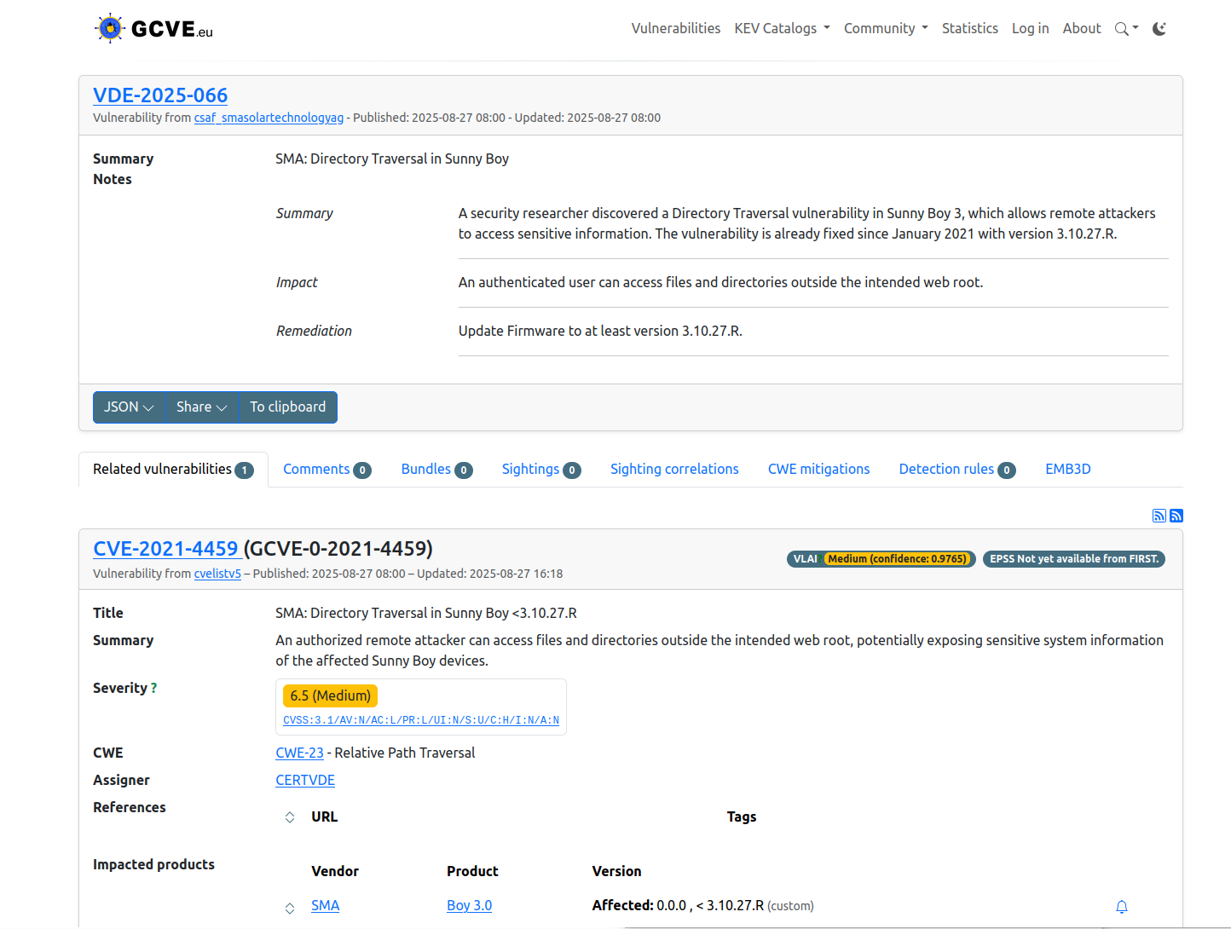Expand the SMA vendor row chevron
Image resolution: width=1231 pixels, height=929 pixels.
pos(290,908)
